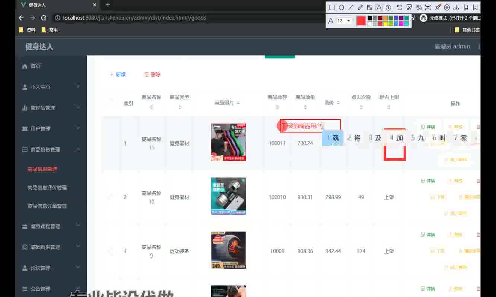This screenshot has width=496, height=297.
Task: Open the 常用 bookmarks folder
Action: [50, 30]
